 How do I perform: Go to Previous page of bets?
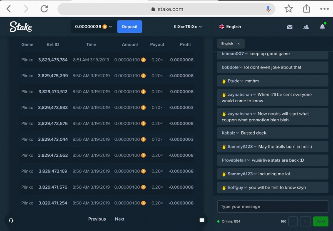(x=97, y=219)
